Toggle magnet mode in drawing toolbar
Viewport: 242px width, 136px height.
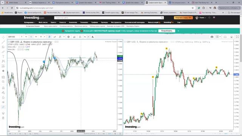(x=3, y=88)
